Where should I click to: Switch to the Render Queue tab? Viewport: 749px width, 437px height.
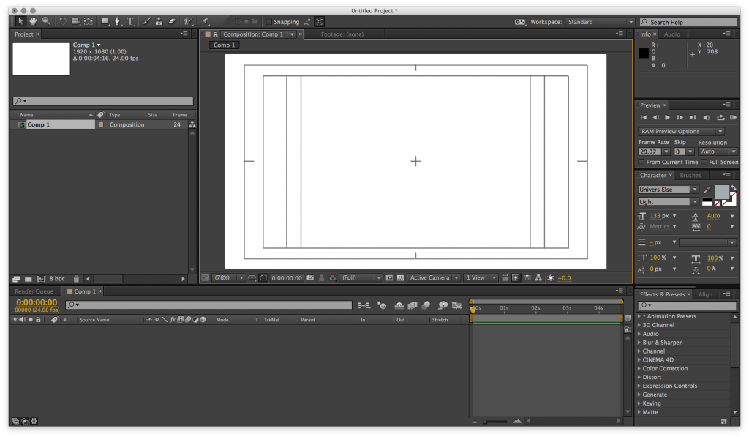click(34, 291)
